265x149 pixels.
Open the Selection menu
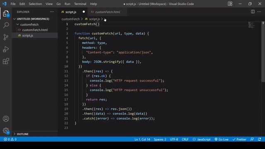click(35, 4)
